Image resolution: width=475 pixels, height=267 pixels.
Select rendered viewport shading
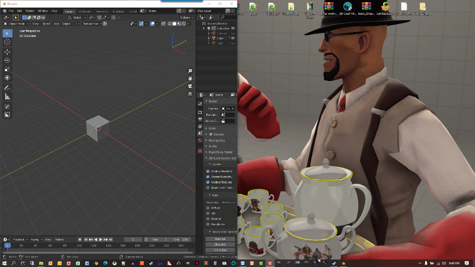tap(184, 24)
